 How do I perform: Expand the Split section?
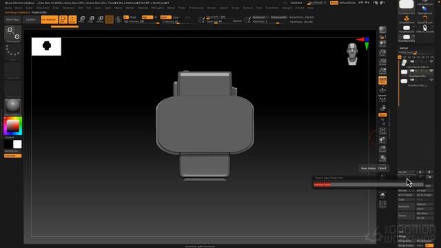401,232
